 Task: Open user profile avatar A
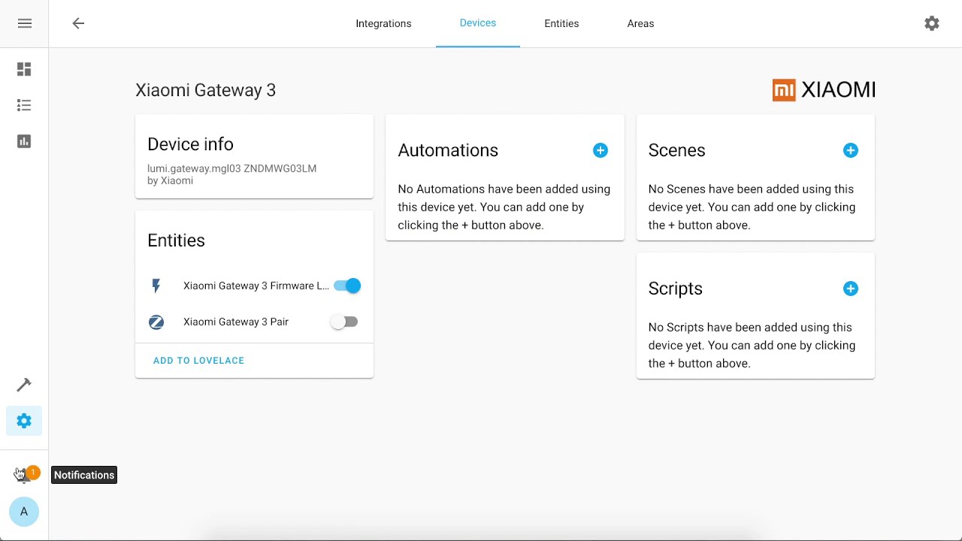point(24,512)
